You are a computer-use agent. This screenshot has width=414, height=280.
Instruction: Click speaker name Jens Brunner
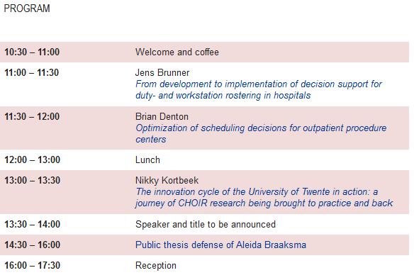(162, 72)
